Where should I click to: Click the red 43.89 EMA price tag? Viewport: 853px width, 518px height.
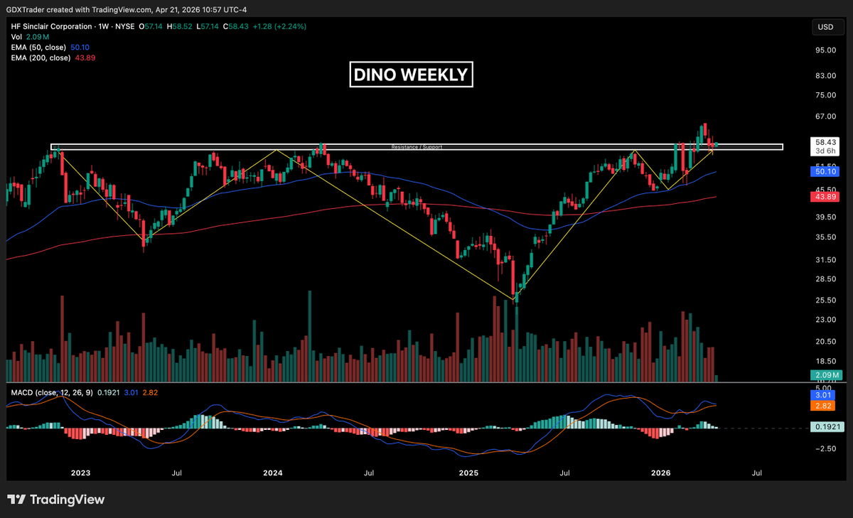click(x=825, y=195)
